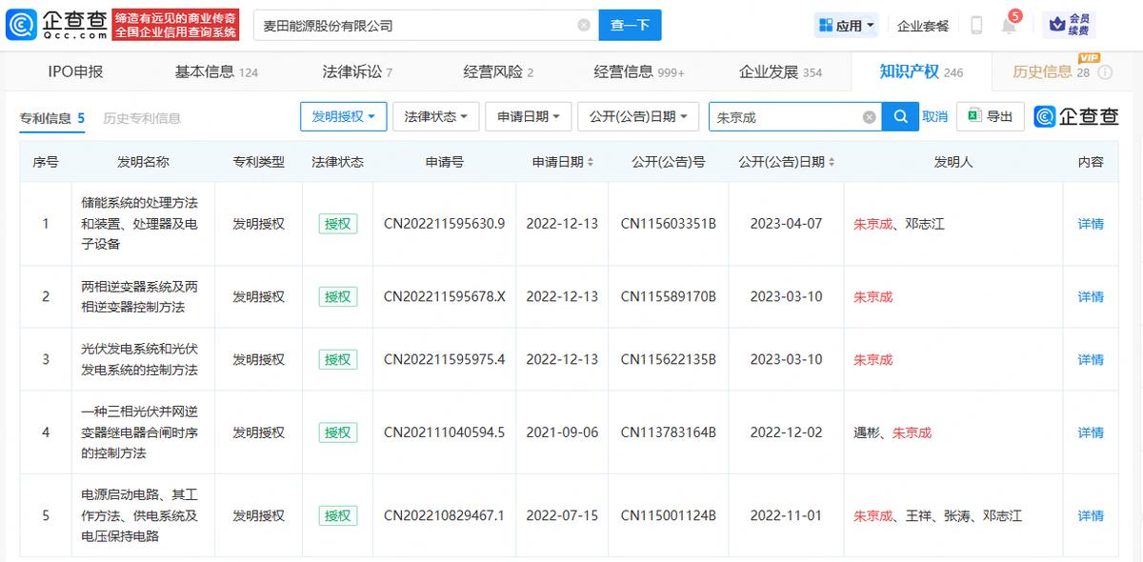Open 详情 for 电源启动电路 patent

[x=1091, y=515]
